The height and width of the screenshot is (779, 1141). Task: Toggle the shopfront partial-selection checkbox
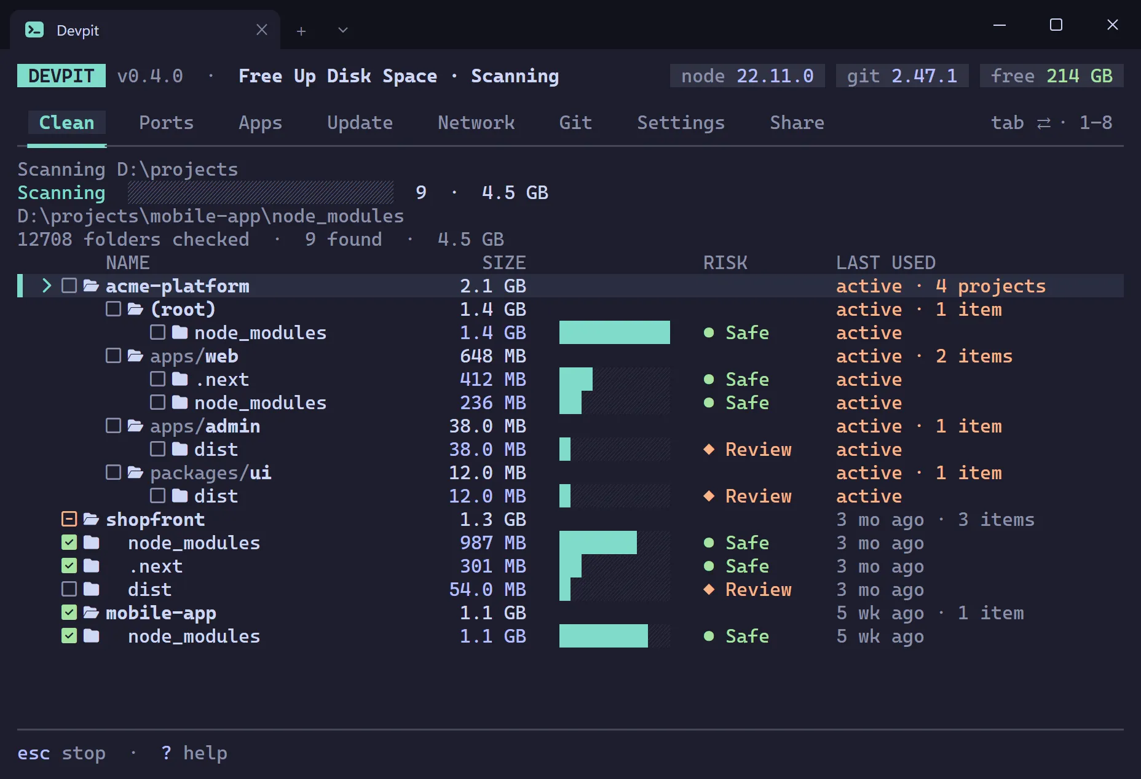69,519
